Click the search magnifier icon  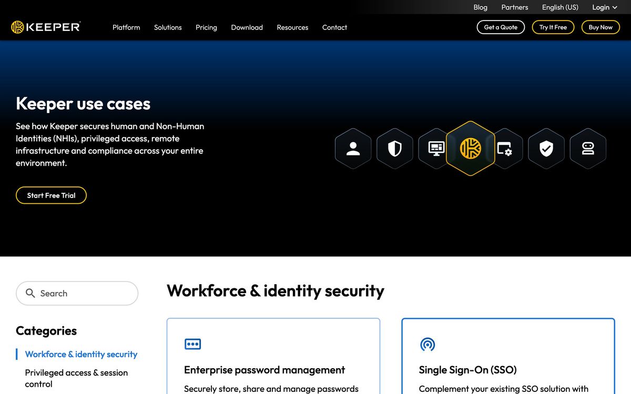pos(30,293)
